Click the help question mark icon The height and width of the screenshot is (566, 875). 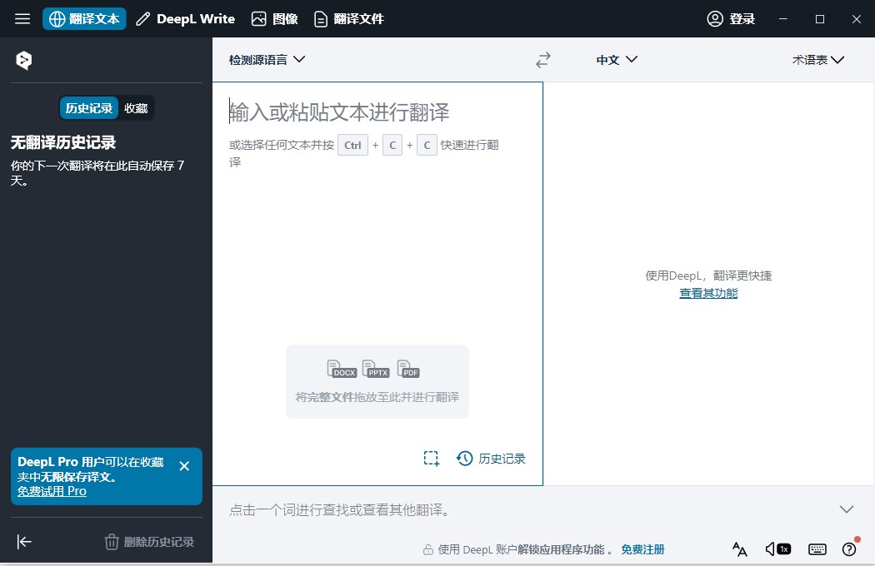pos(849,549)
